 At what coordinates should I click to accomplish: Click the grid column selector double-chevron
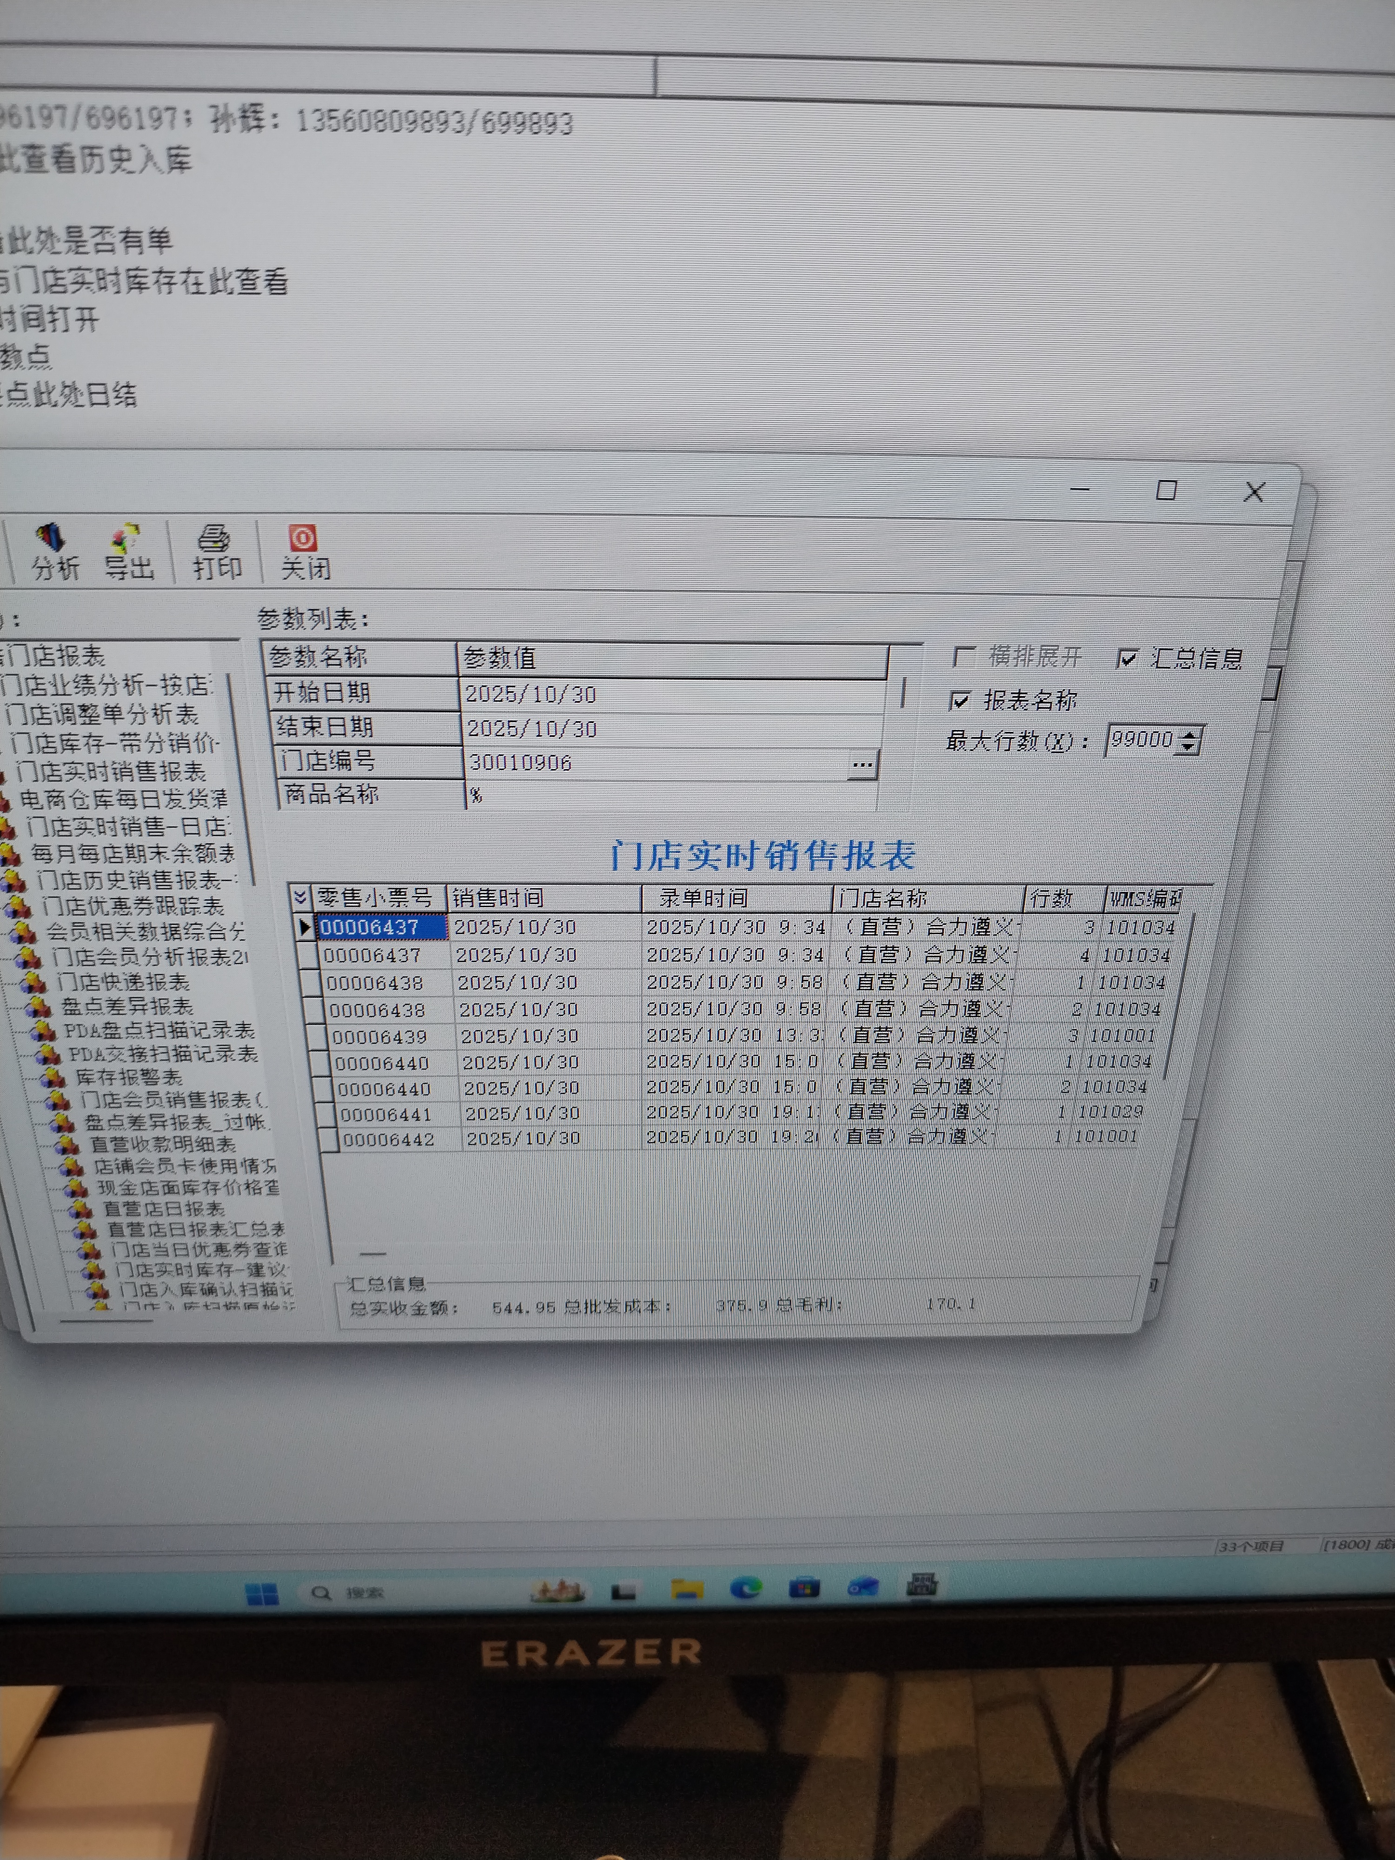(300, 898)
